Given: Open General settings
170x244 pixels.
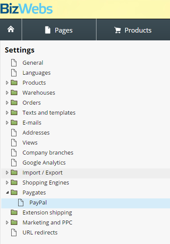Looking at the screenshot, I should [33, 63].
